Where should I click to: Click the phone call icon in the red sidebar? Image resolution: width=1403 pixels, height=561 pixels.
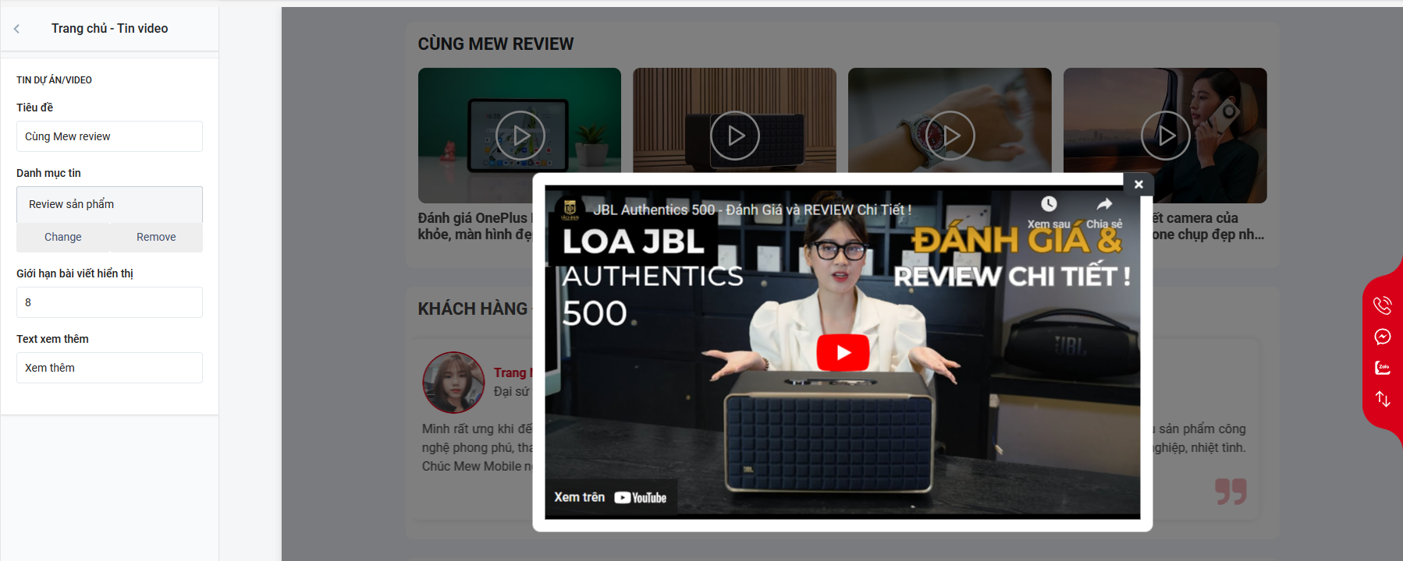(x=1383, y=305)
